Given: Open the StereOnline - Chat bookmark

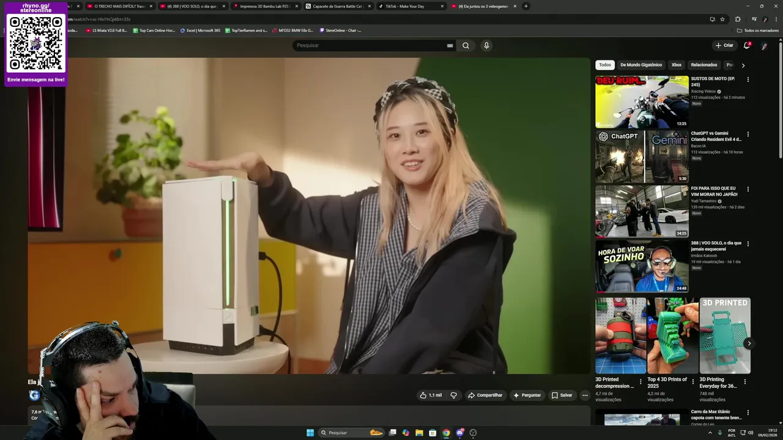Looking at the screenshot, I should click(x=340, y=30).
